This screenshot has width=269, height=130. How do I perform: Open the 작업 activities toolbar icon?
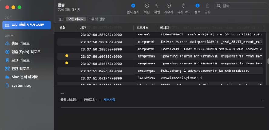coord(157,6)
